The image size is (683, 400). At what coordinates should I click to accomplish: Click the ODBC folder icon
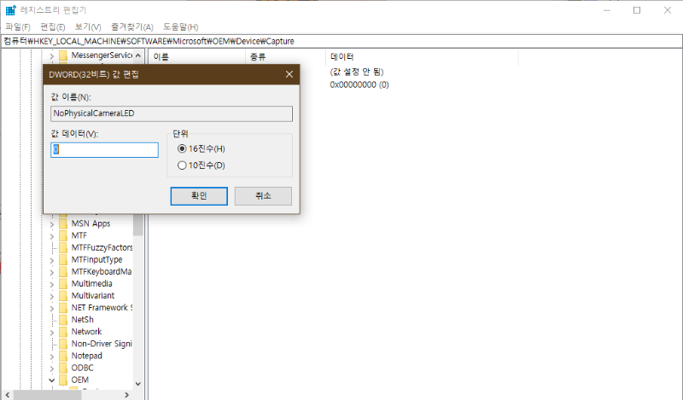coord(63,368)
